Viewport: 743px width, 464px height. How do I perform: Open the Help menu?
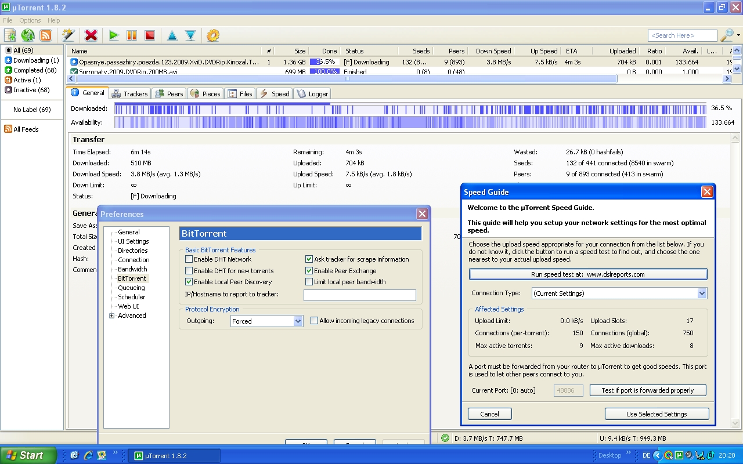tap(54, 20)
